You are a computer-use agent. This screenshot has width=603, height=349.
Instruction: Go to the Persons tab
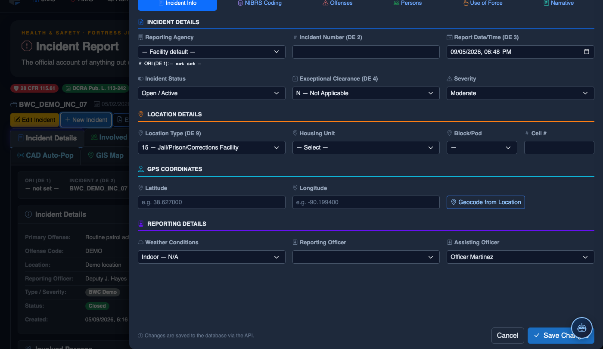407,3
